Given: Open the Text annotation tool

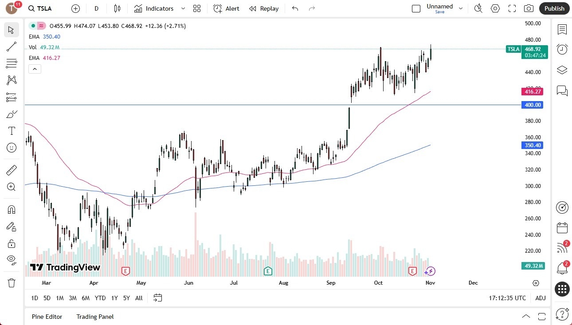Looking at the screenshot, I should (12, 130).
